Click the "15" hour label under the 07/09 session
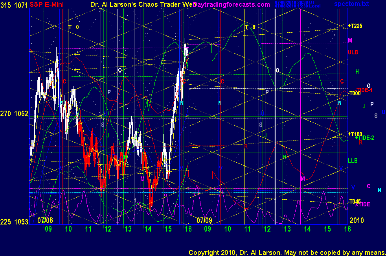The height and width of the screenshot is (256, 386). pyautogui.click(x=327, y=229)
